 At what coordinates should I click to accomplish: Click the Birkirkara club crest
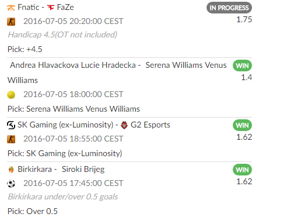(11, 170)
